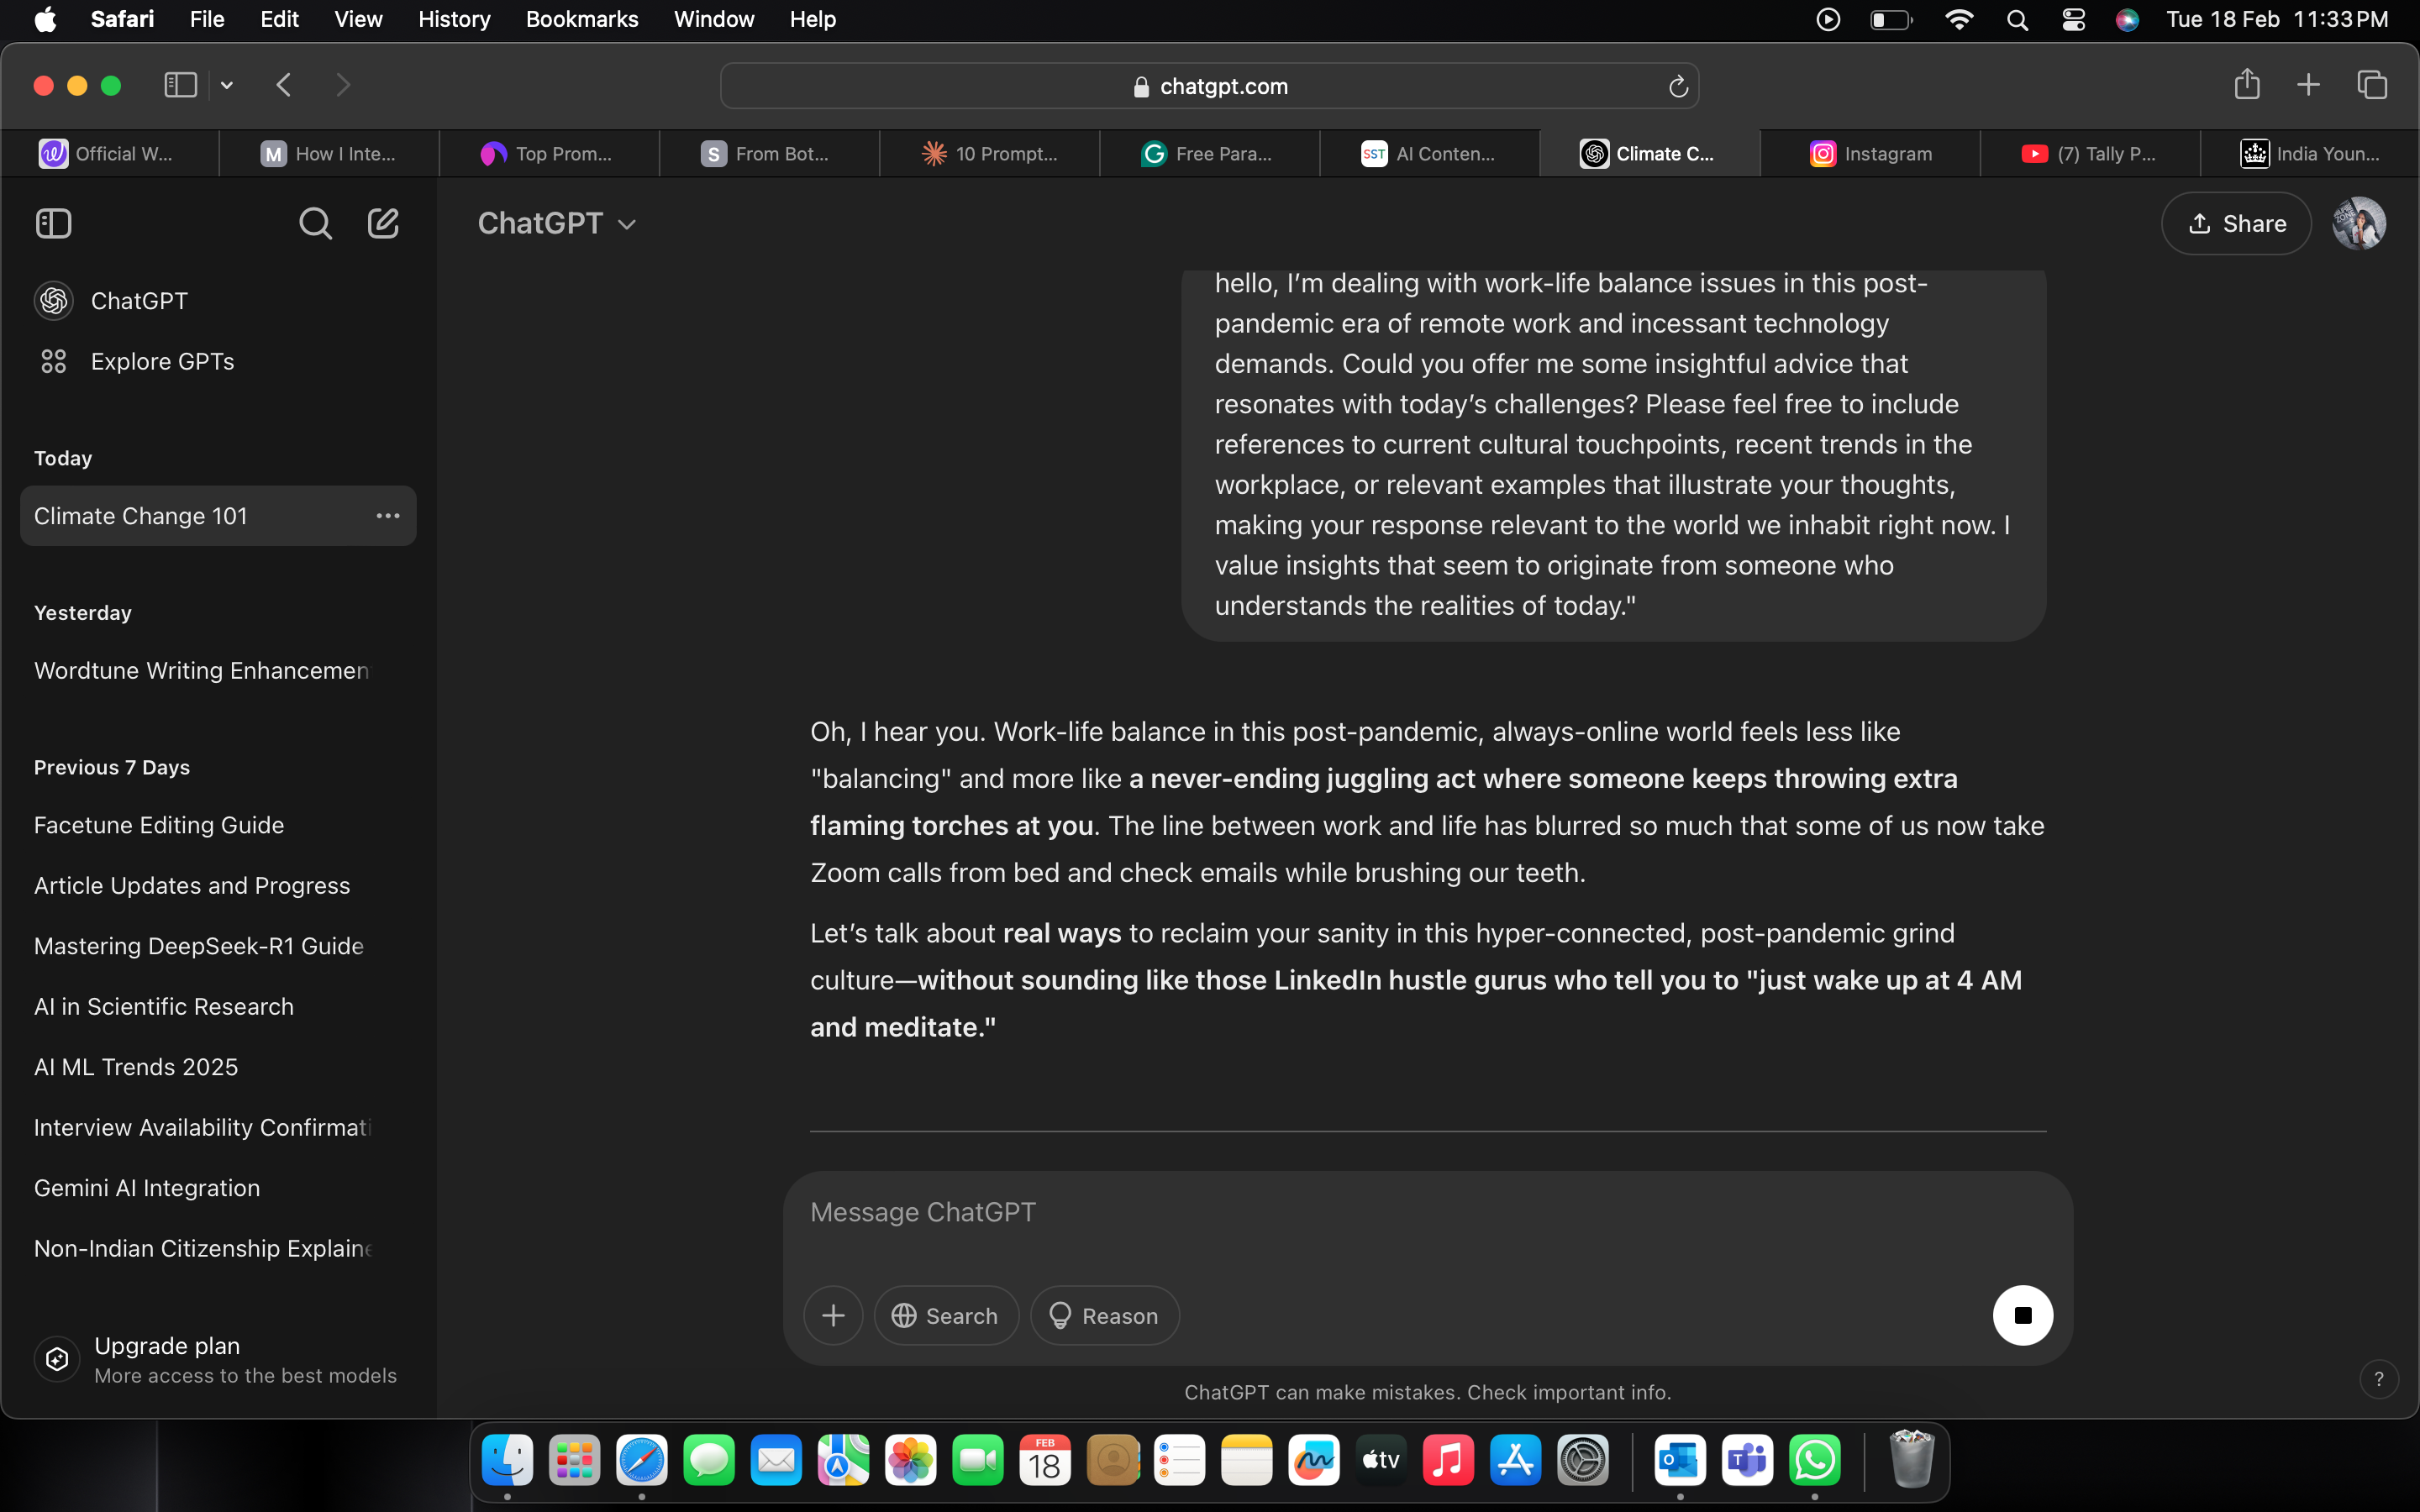Switch to the Tally P... YouTube tab
This screenshot has height=1512, width=2420.
pos(2090,153)
